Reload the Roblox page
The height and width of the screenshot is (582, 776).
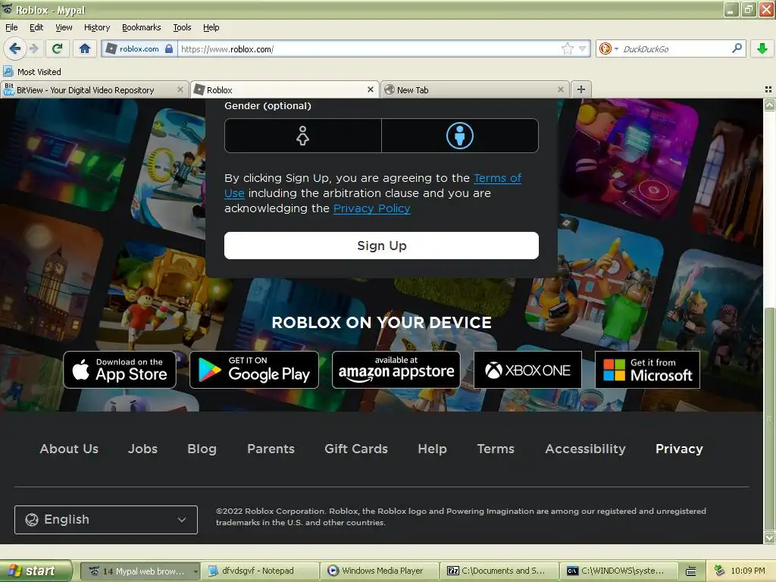click(57, 48)
